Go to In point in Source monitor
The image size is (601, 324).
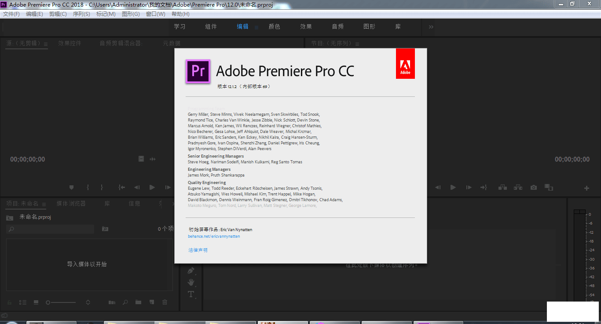[x=122, y=187]
